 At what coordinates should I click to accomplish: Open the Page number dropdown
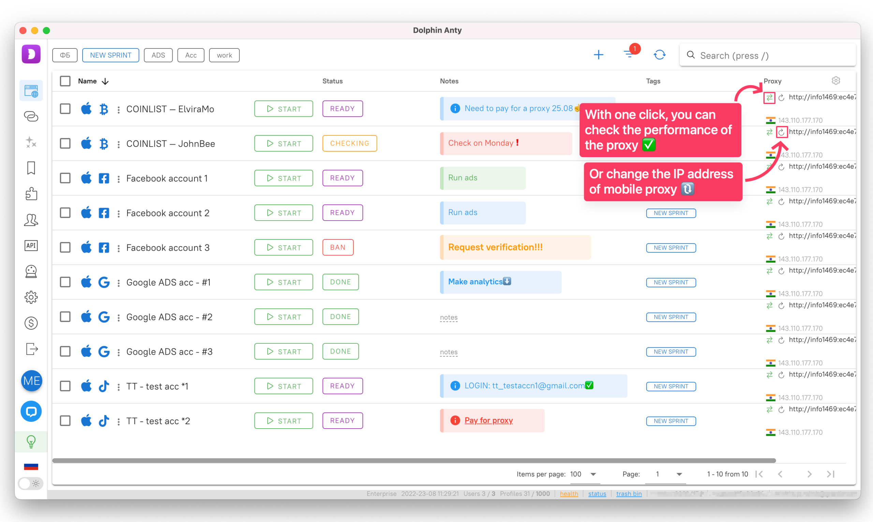point(665,474)
